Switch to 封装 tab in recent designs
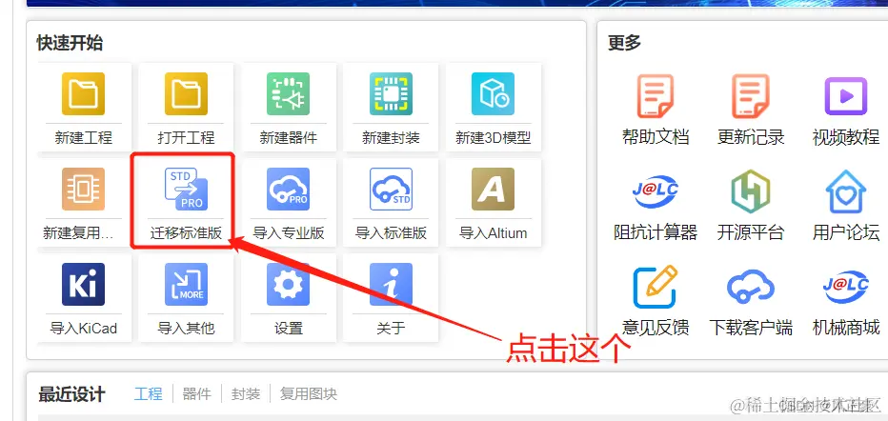This screenshot has width=888, height=421. click(246, 393)
